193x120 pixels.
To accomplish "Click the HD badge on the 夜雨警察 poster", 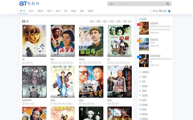I will click(63, 96).
